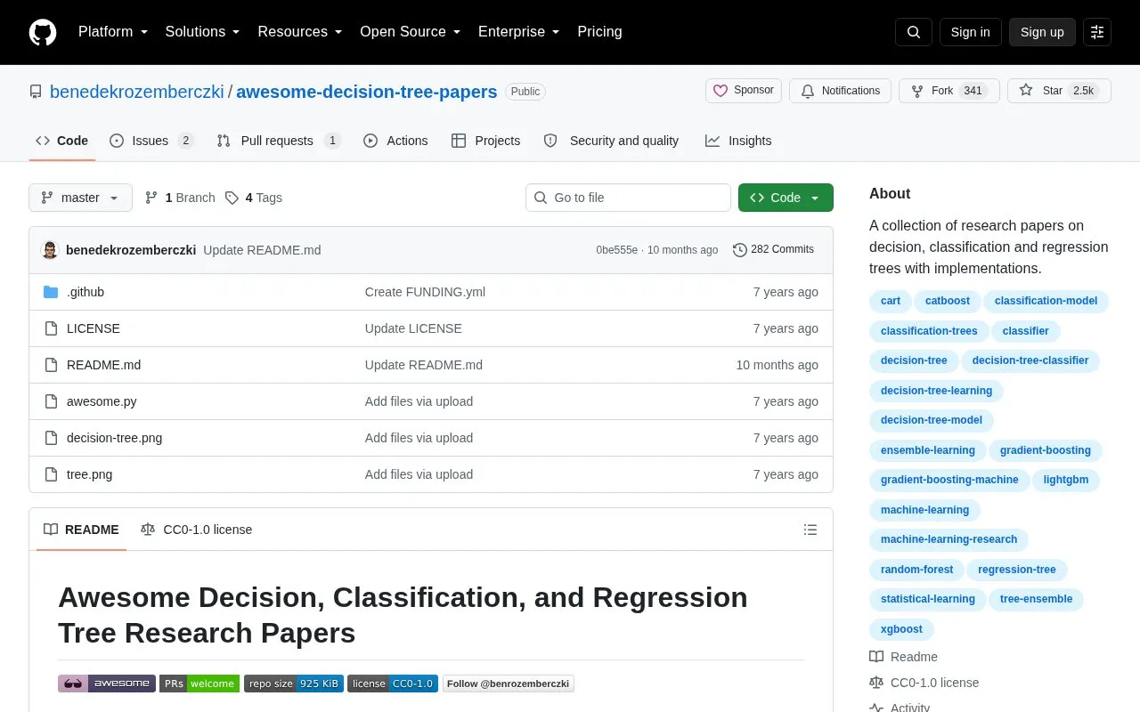Viewport: 1140px width, 712px height.
Task: Star the repository
Action: tap(1059, 91)
